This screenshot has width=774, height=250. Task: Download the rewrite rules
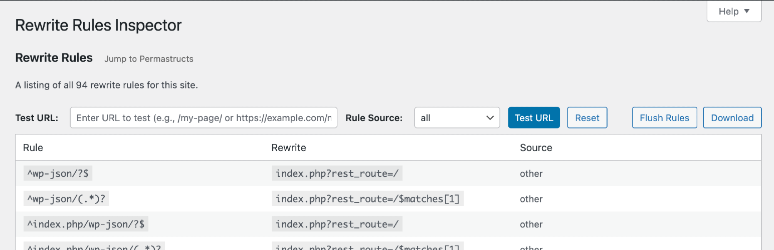click(x=732, y=118)
